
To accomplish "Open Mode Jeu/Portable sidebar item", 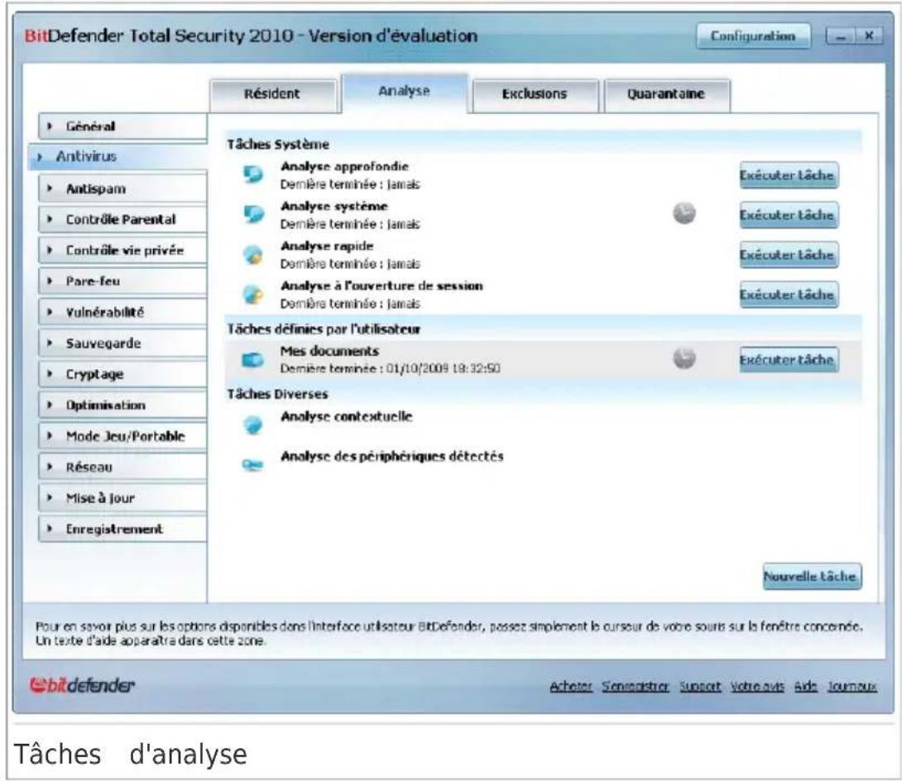I will (122, 436).
